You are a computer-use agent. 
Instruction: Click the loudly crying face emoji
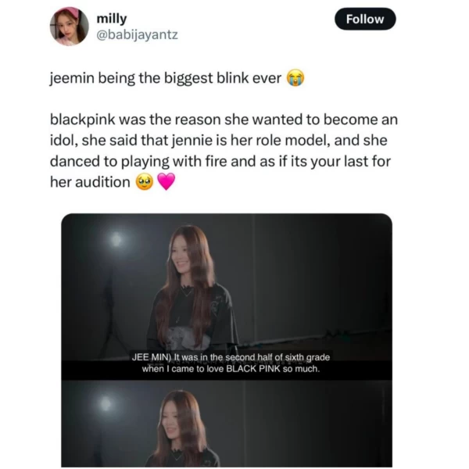pyautogui.click(x=295, y=77)
